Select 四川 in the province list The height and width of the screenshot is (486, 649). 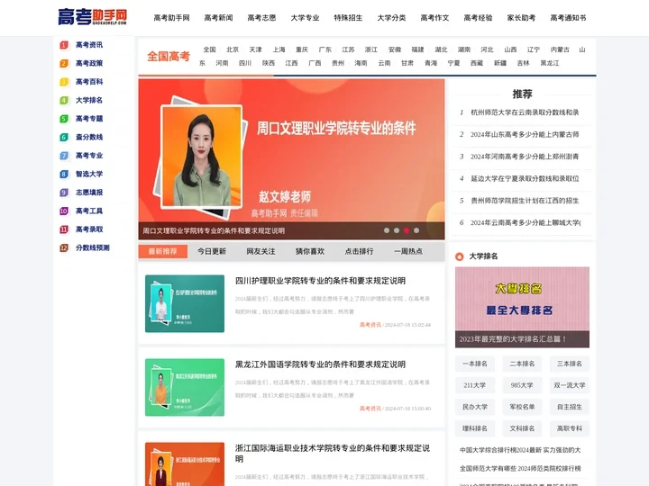point(245,63)
